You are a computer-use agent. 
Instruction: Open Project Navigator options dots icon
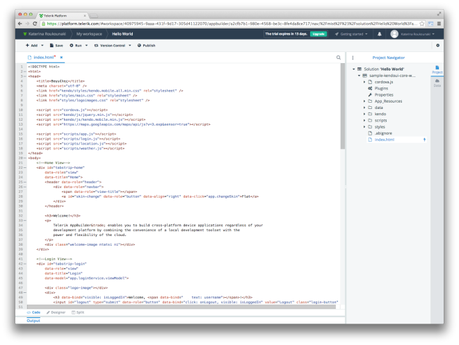353,58
